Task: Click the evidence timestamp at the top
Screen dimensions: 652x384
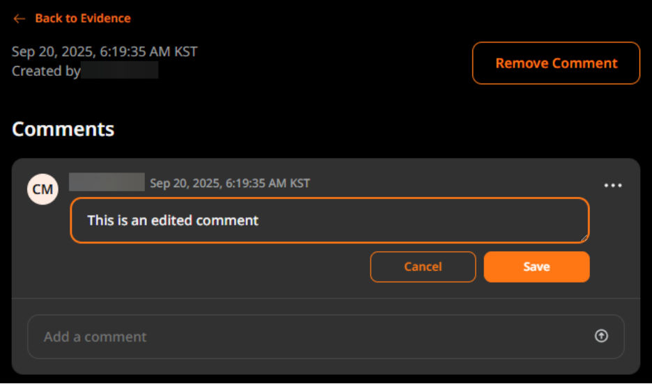Action: pos(104,51)
